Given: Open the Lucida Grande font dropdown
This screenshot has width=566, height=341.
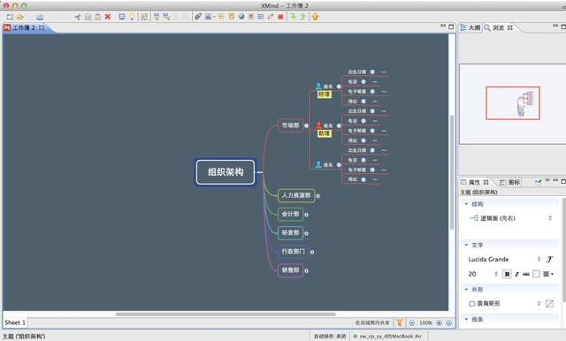Looking at the screenshot, I should [504, 259].
